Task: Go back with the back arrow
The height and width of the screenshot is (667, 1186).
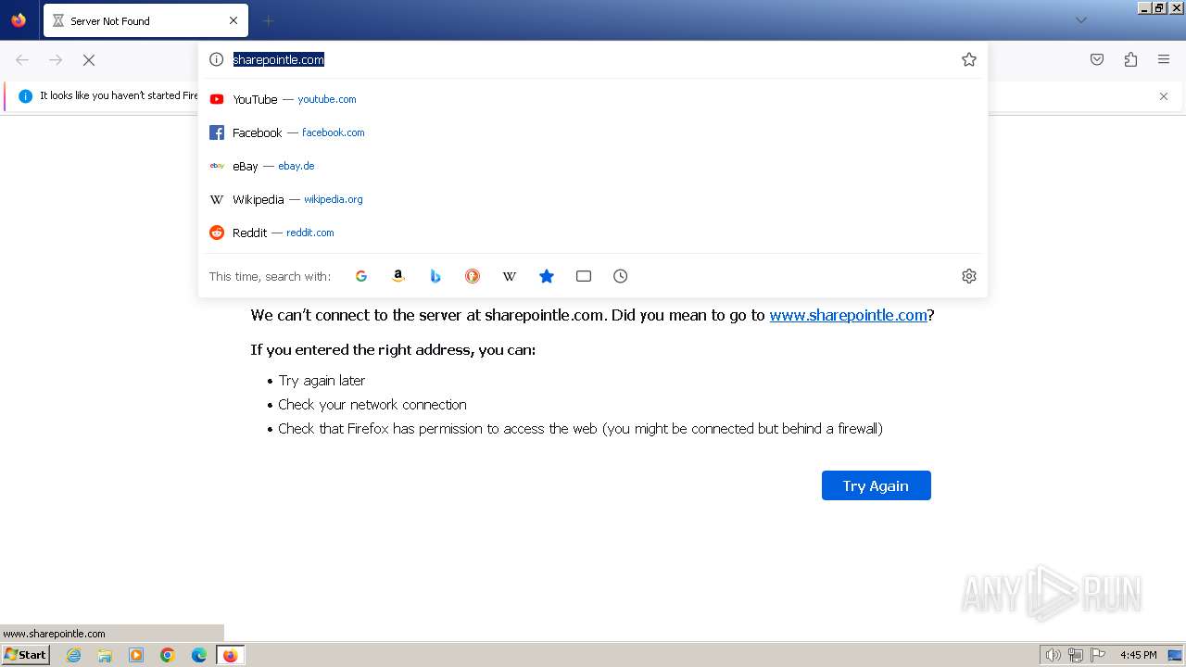Action: coord(22,59)
